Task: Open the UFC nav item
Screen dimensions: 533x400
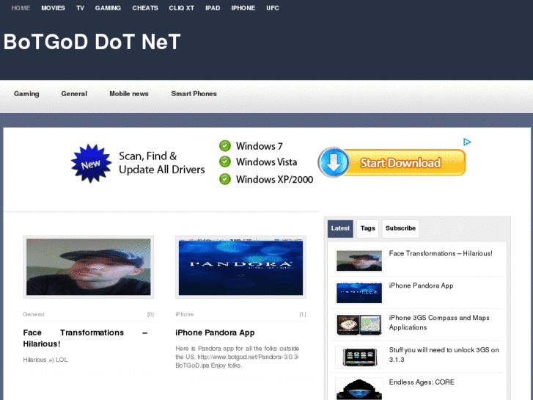Action: [x=273, y=8]
